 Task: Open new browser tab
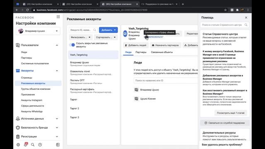coord(183,4)
